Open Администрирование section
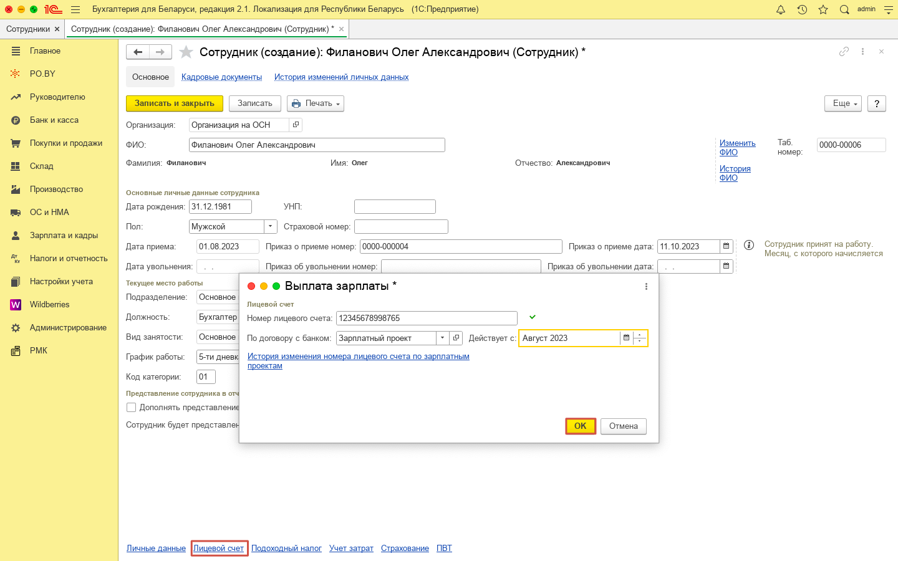 pyautogui.click(x=59, y=327)
